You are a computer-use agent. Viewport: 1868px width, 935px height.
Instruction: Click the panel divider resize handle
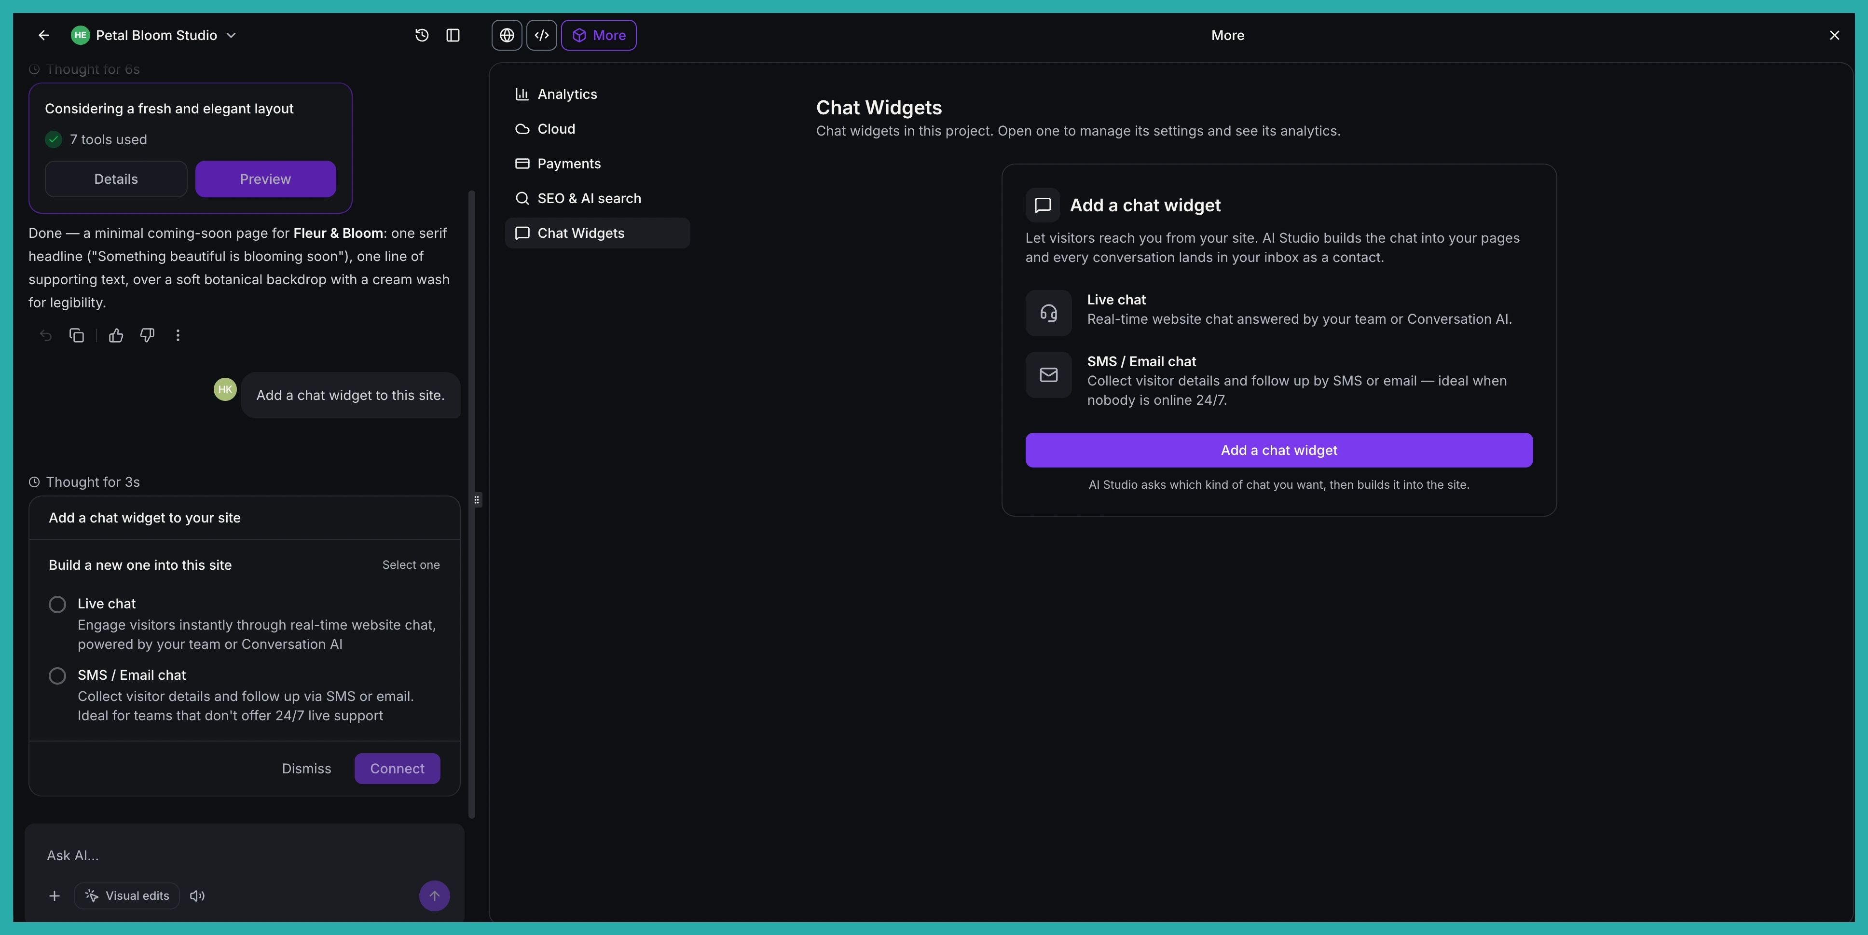[x=477, y=500]
